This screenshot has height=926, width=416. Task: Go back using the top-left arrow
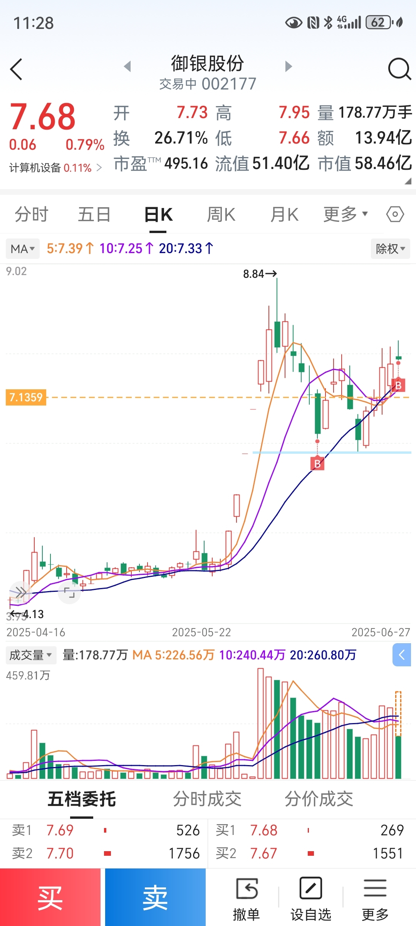coord(16,69)
